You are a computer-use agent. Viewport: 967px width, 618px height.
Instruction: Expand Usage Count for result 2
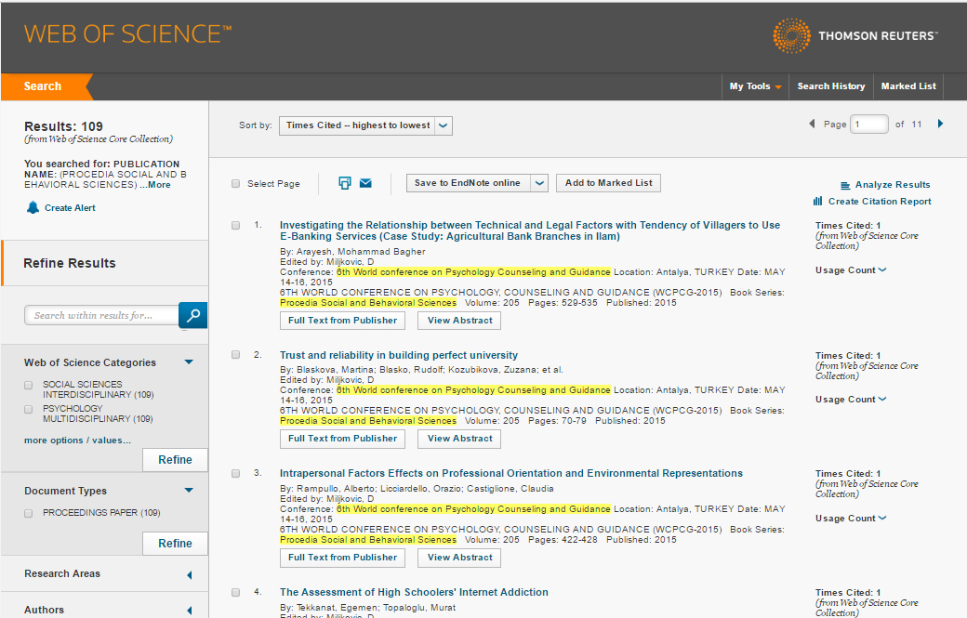coord(851,400)
